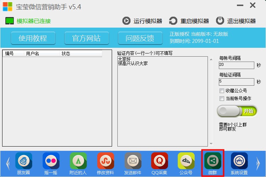Click the verification text area scroll-up arrow
The image size is (266, 177).
pos(211,59)
